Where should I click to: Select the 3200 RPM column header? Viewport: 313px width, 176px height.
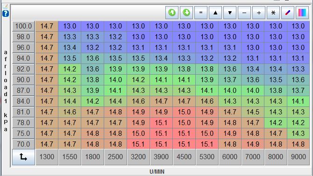[138, 157]
